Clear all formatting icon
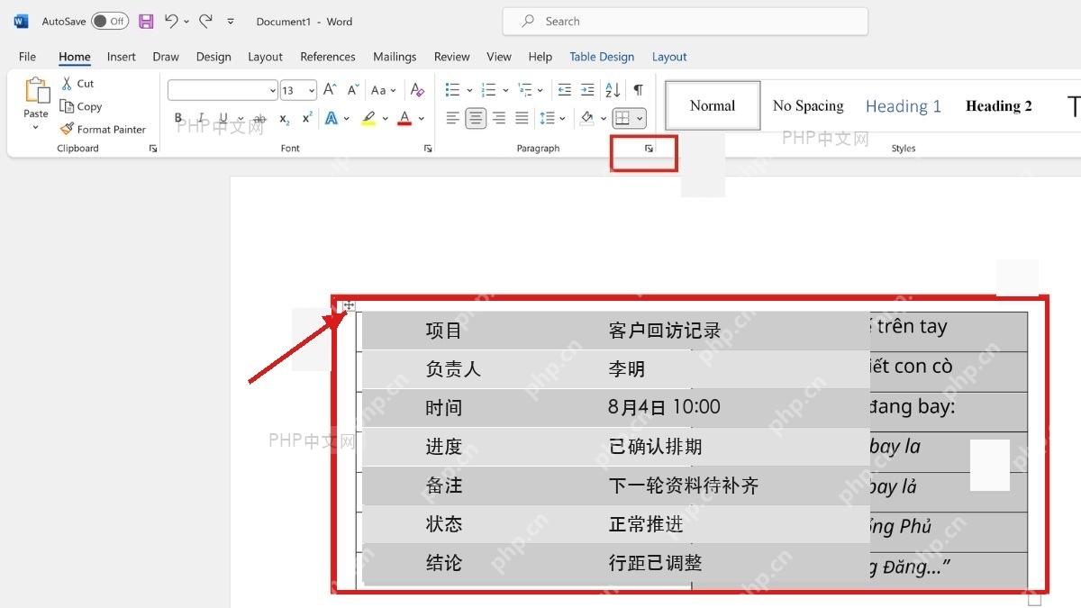The width and height of the screenshot is (1081, 608). click(x=417, y=90)
